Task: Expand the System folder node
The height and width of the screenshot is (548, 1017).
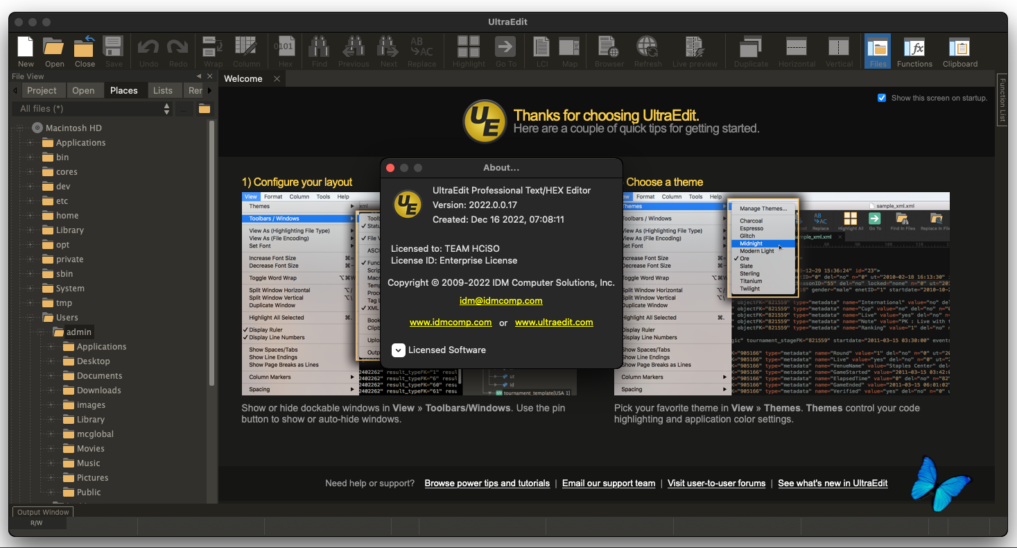Action: 31,289
